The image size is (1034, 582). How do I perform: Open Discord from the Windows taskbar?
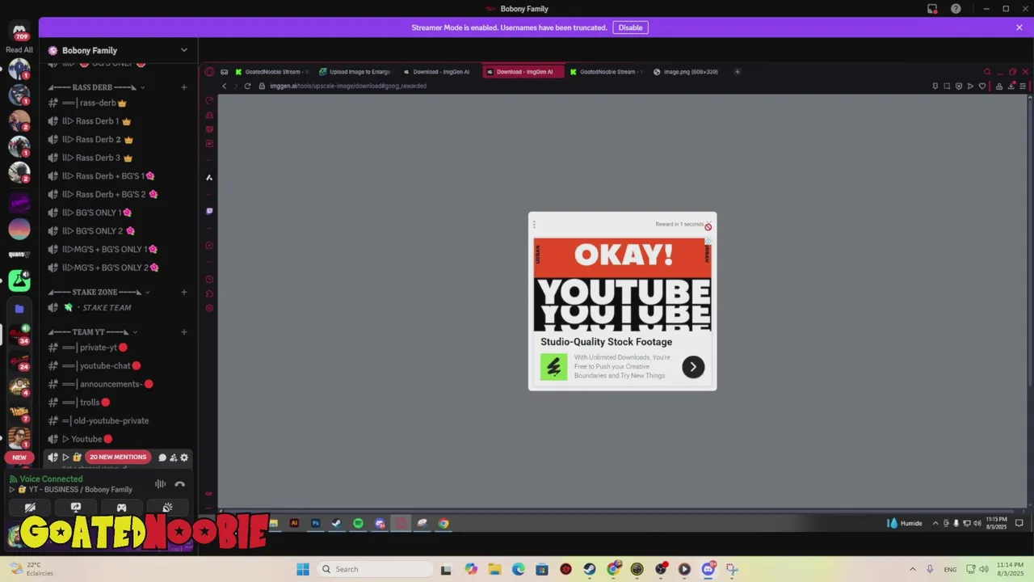click(708, 569)
